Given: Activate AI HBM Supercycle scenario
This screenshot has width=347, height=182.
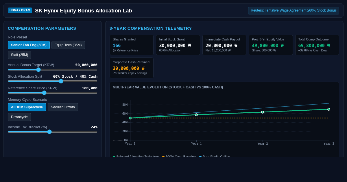Looking at the screenshot, I should tap(27, 107).
